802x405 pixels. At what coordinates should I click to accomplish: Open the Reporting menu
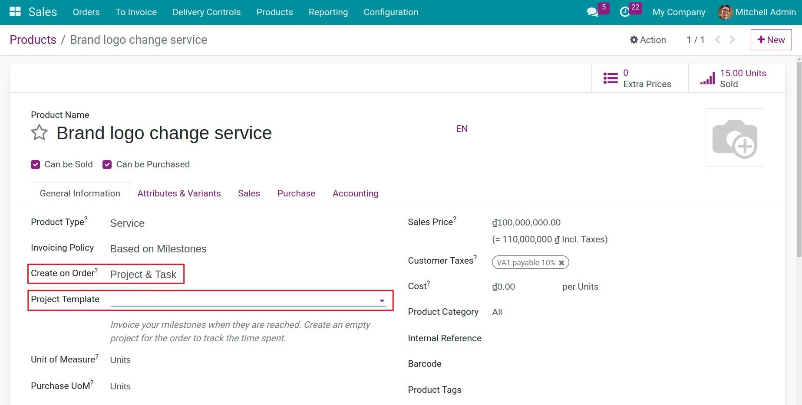point(328,12)
